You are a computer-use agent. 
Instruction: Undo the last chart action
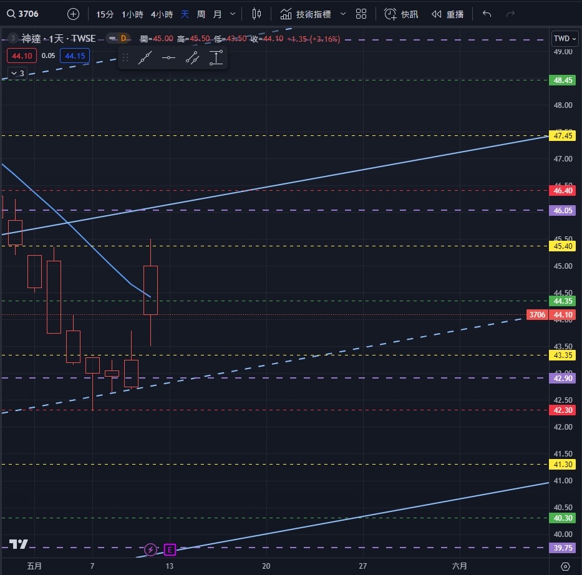pyautogui.click(x=487, y=14)
